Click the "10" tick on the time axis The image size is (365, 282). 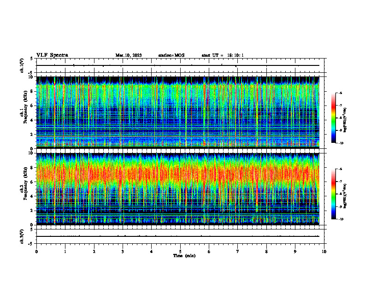tap(324, 252)
